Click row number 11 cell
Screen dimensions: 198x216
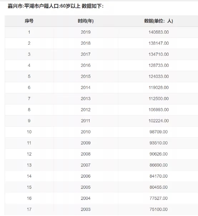tap(29, 143)
